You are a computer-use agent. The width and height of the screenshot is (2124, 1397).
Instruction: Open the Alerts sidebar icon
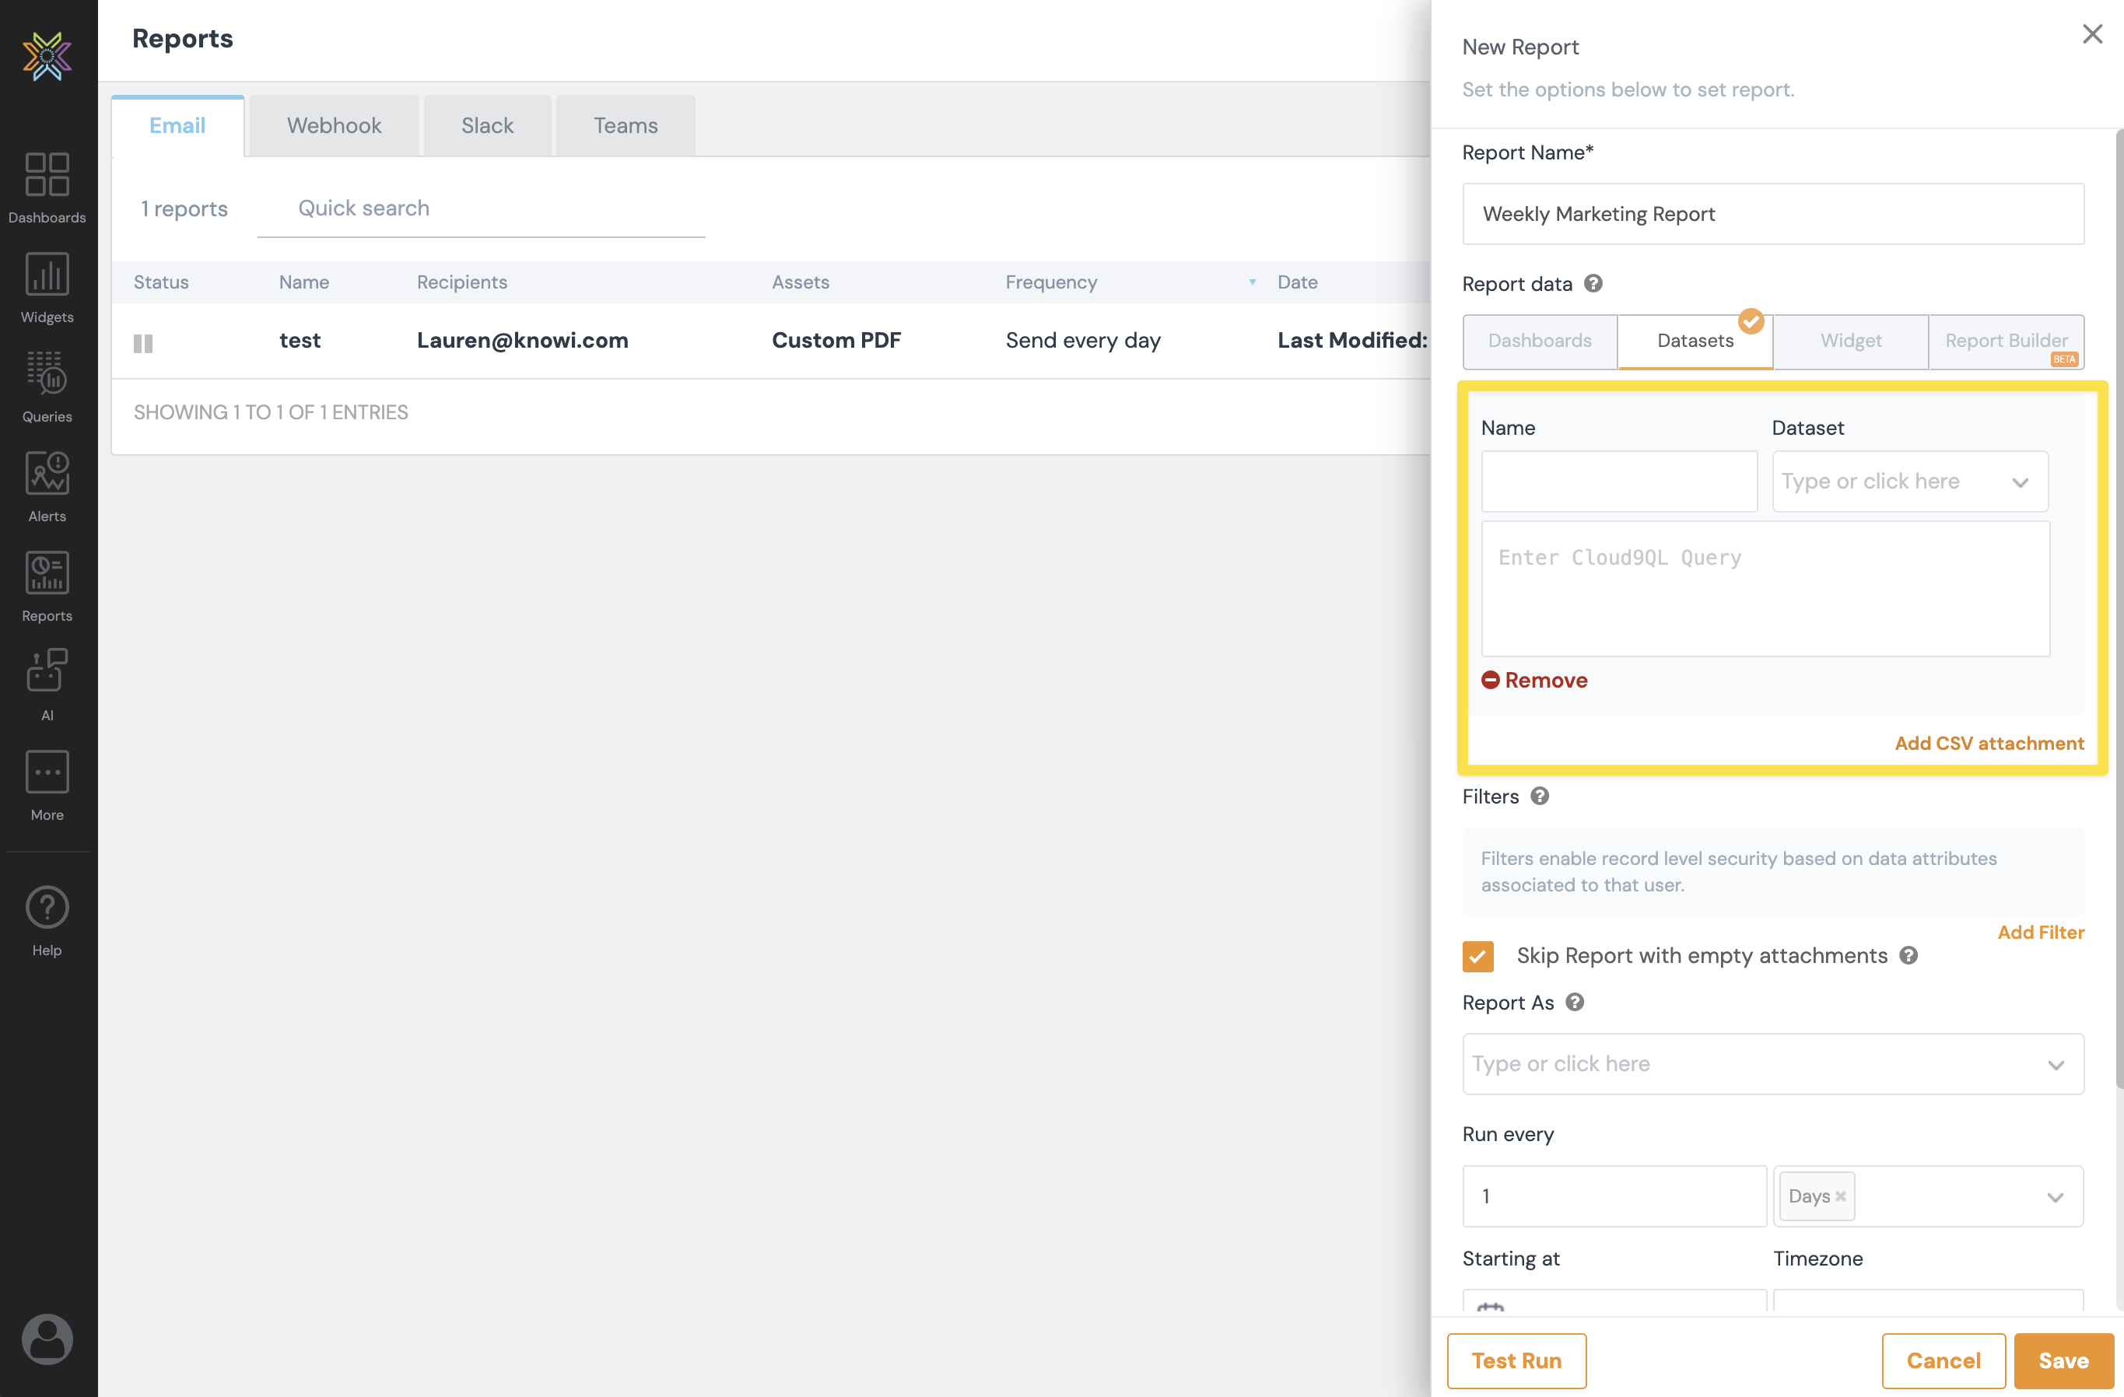[47, 485]
